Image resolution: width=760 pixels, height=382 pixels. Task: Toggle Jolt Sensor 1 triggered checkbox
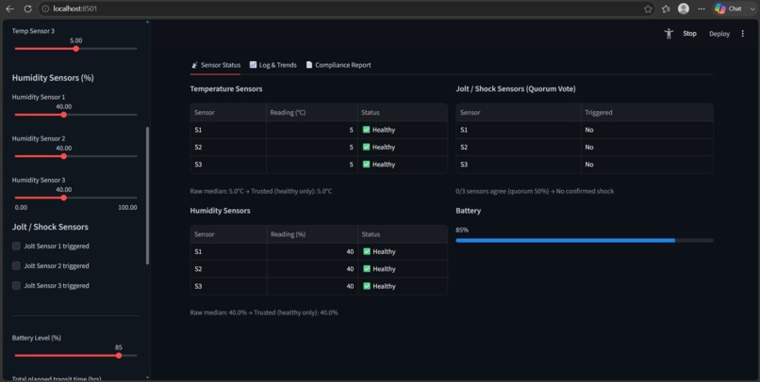[16, 247]
